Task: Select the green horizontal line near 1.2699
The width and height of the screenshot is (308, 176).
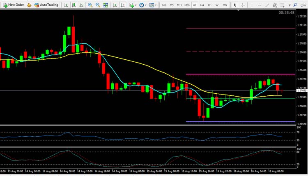Action: coord(240,99)
